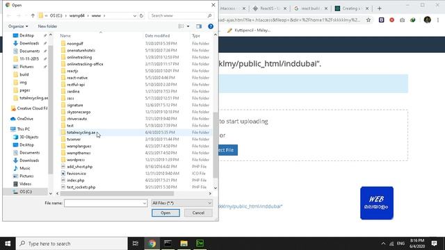Switch to the Creating browser tab

point(352,8)
